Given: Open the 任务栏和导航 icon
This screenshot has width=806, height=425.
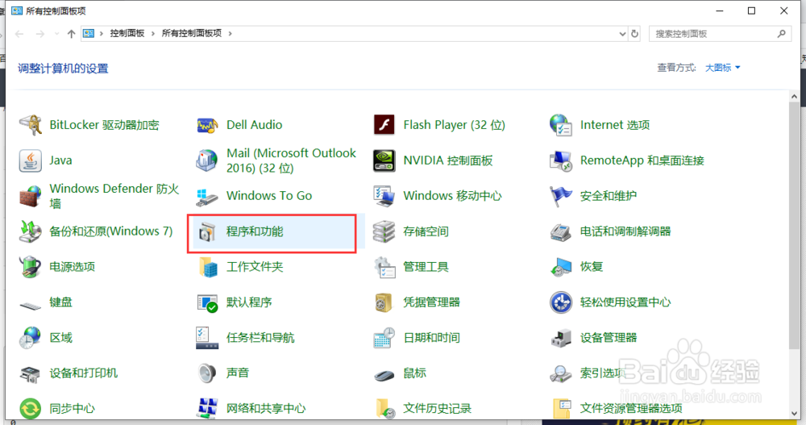Looking at the screenshot, I should 207,338.
